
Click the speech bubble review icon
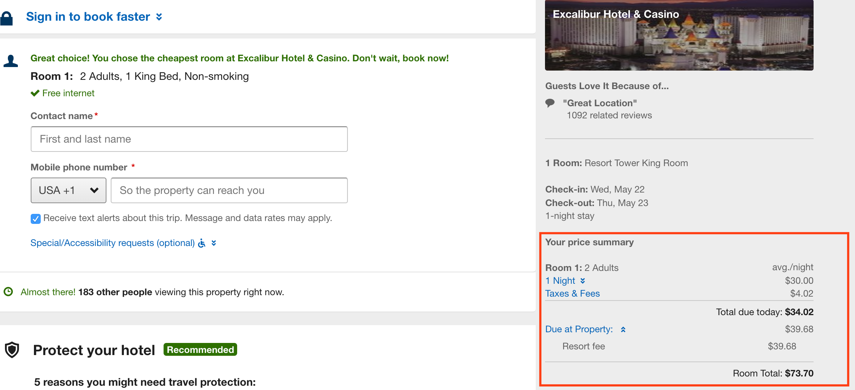tap(550, 103)
